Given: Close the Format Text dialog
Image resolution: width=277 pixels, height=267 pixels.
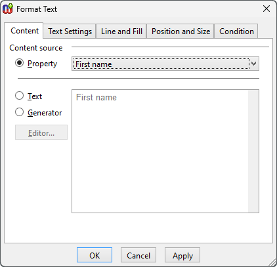Looking at the screenshot, I should [266, 9].
